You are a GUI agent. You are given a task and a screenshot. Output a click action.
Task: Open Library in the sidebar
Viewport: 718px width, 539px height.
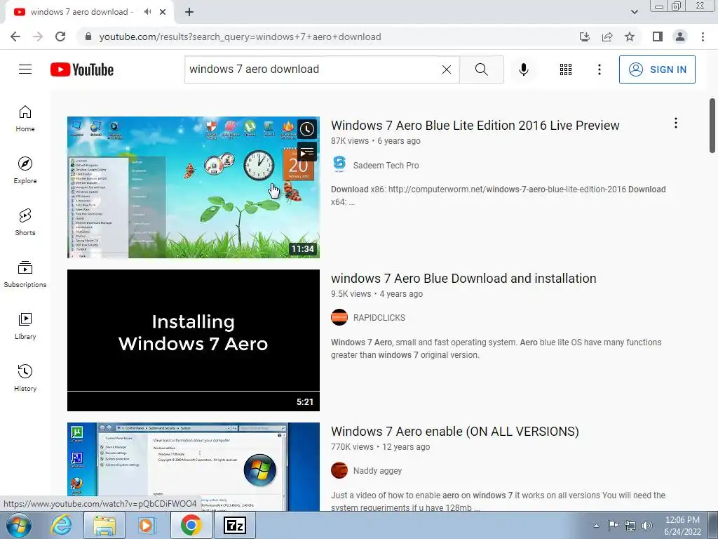(25, 326)
